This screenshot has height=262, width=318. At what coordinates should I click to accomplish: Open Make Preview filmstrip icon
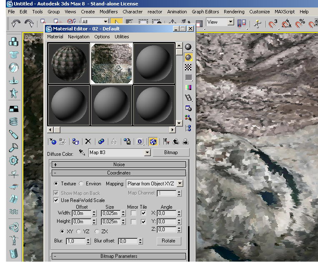[x=188, y=98]
